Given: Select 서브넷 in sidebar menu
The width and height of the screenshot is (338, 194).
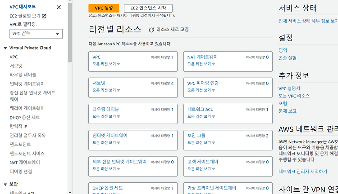Looking at the screenshot, I should (x=16, y=66).
